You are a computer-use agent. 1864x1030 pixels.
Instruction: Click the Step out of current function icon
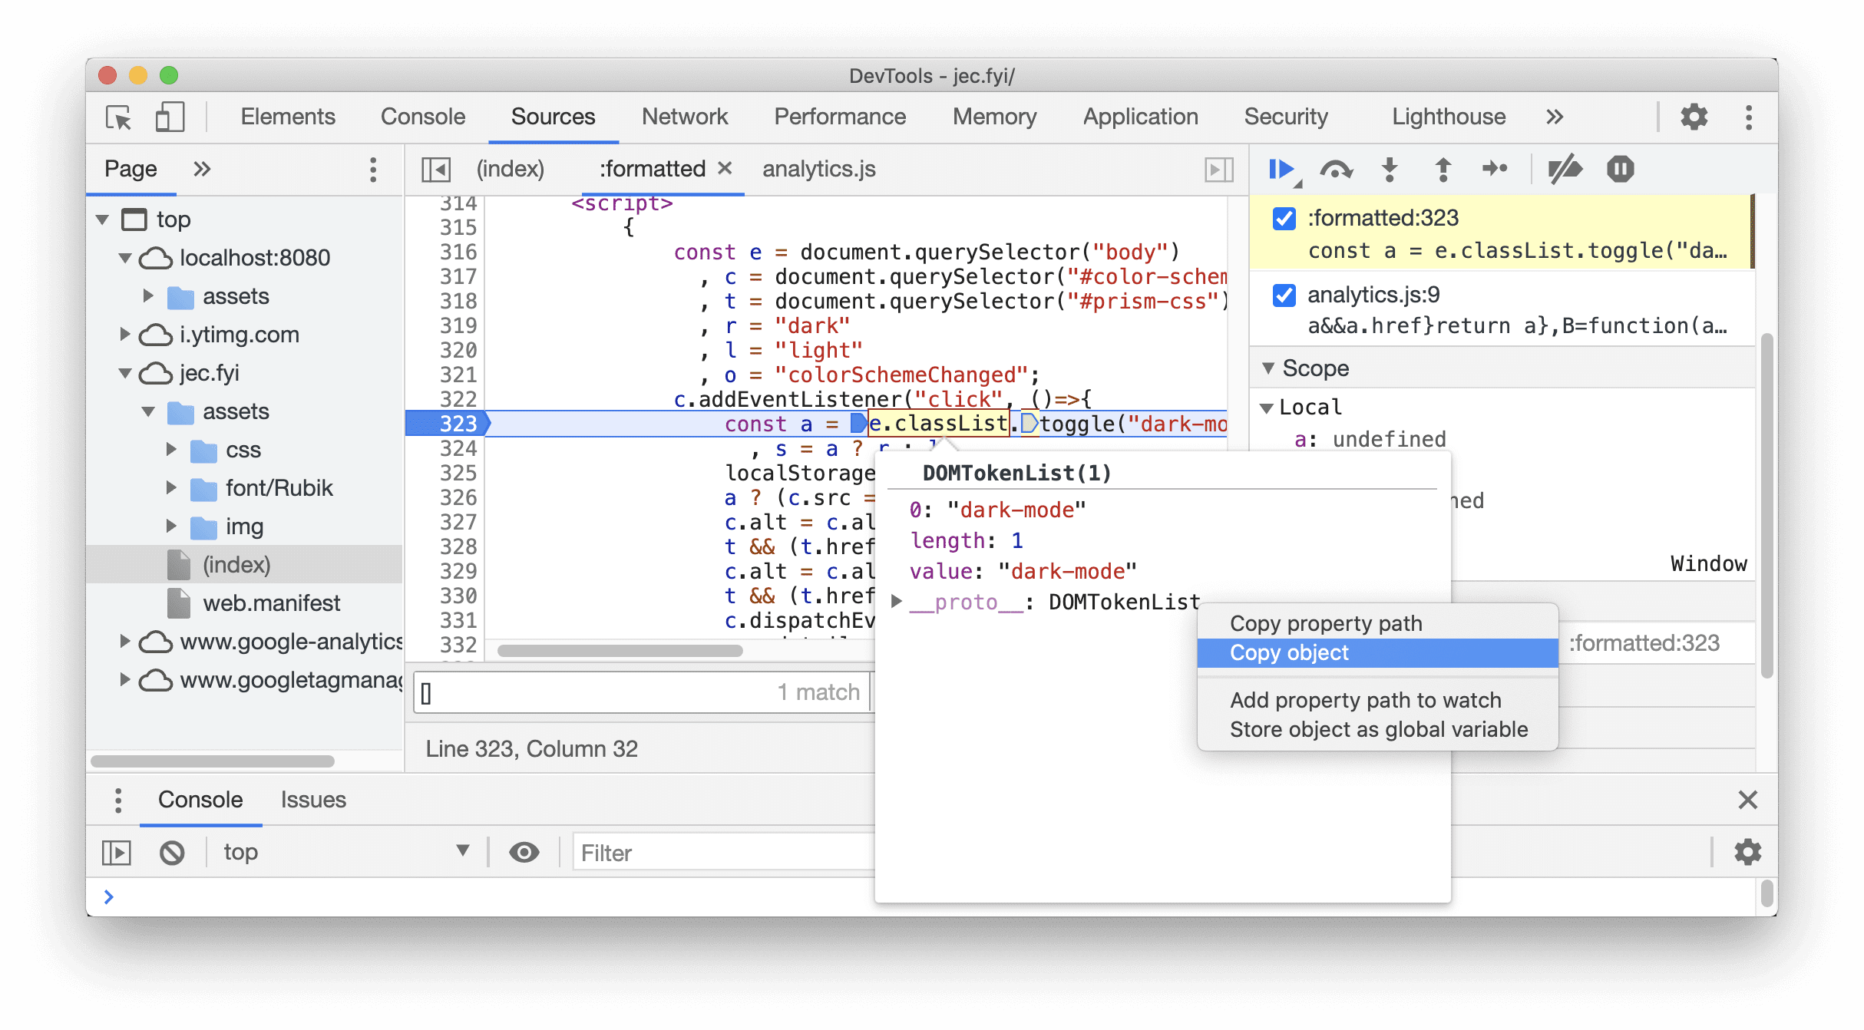pyautogui.click(x=1446, y=169)
